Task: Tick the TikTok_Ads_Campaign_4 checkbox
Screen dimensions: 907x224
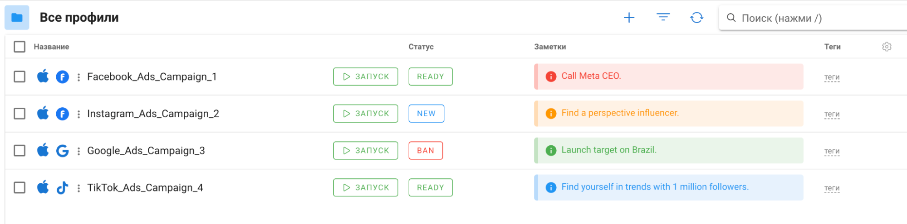Action: (x=20, y=187)
